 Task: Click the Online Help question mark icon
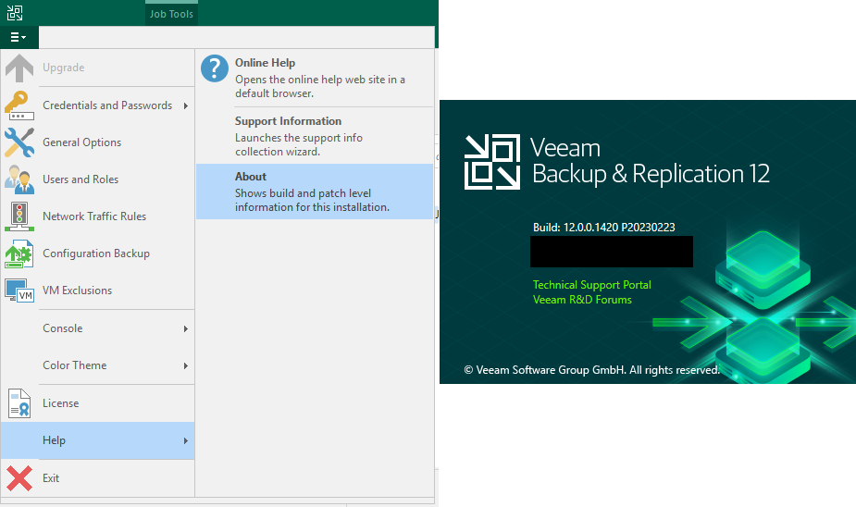tap(215, 68)
